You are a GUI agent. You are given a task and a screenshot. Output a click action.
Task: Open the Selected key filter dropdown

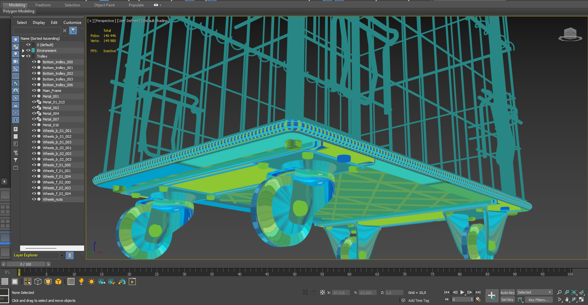click(534, 292)
